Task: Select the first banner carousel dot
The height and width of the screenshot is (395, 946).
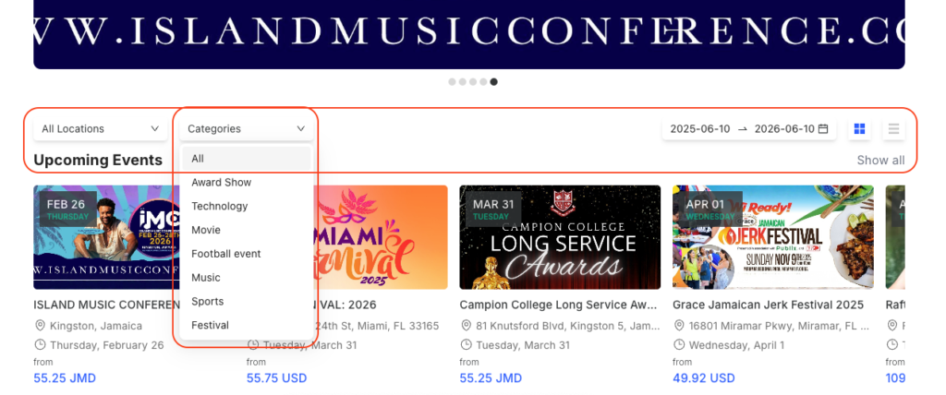Action: click(x=452, y=82)
